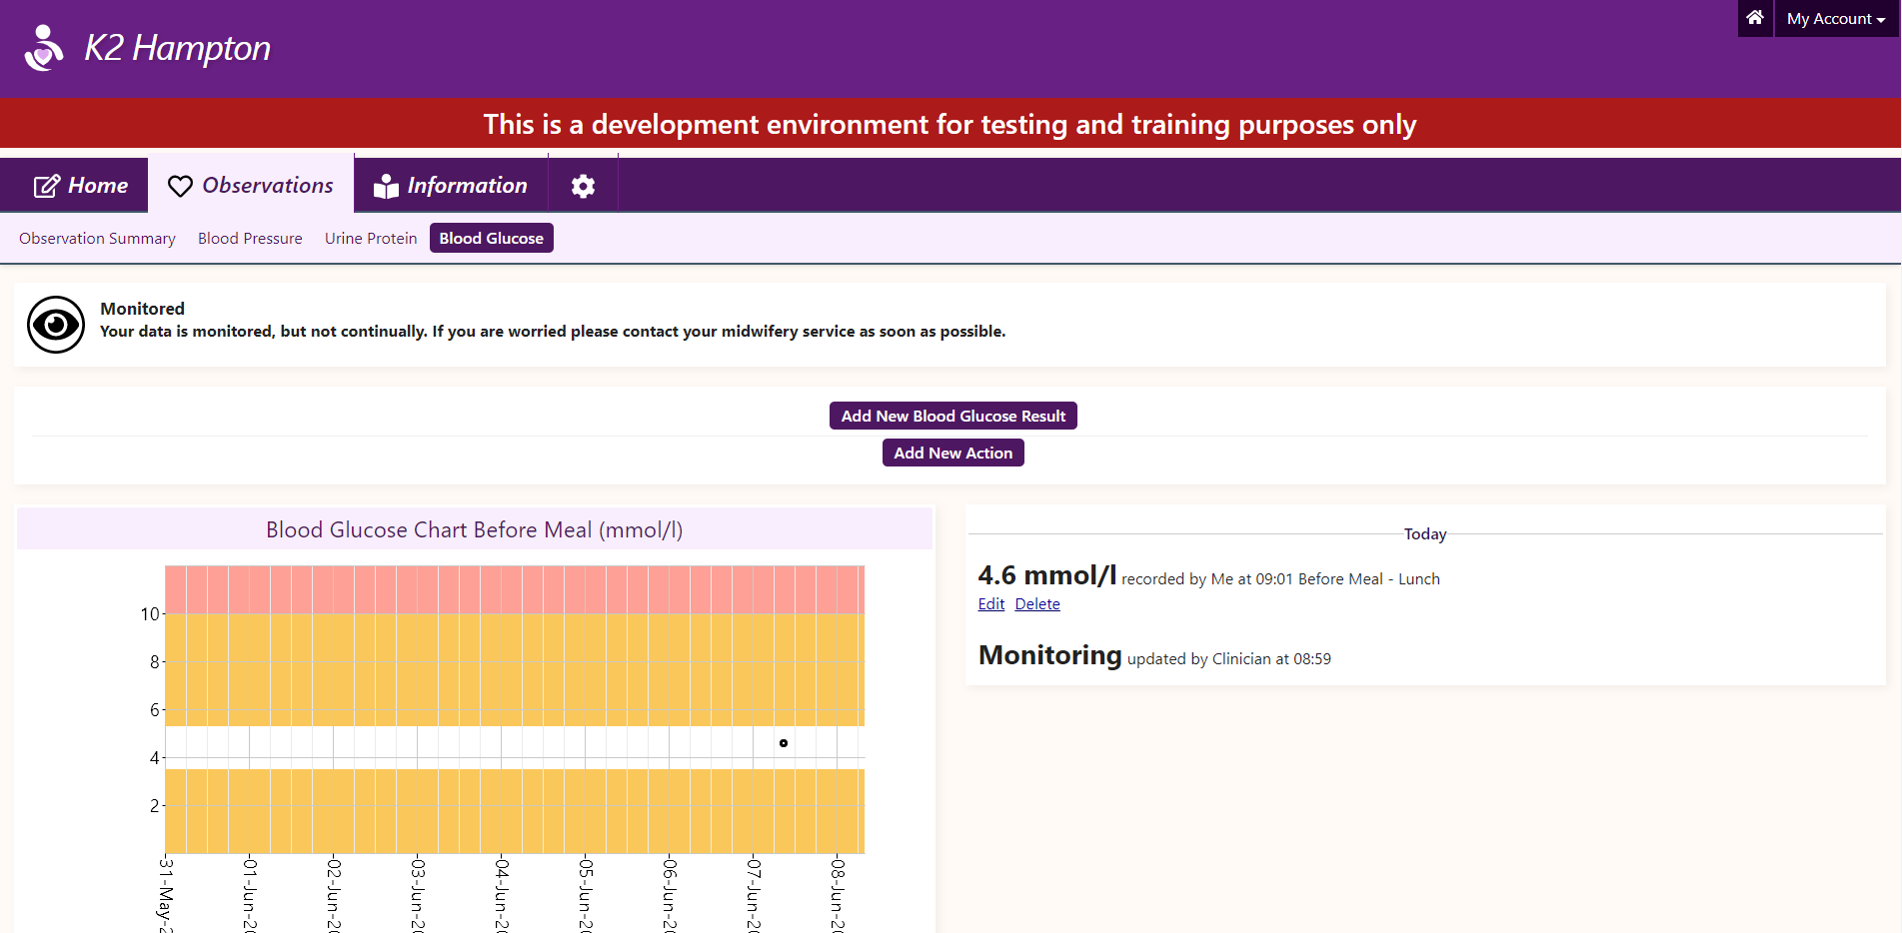Click the development environment warning banner

[x=951, y=124]
